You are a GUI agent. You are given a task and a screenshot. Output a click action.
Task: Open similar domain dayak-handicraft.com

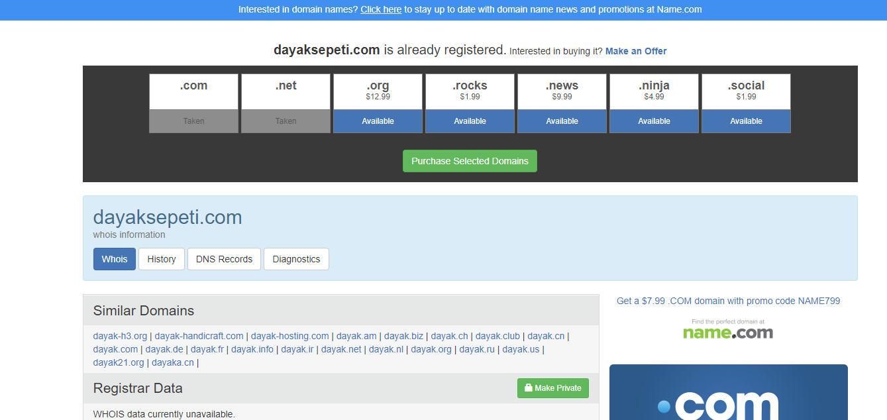[199, 336]
